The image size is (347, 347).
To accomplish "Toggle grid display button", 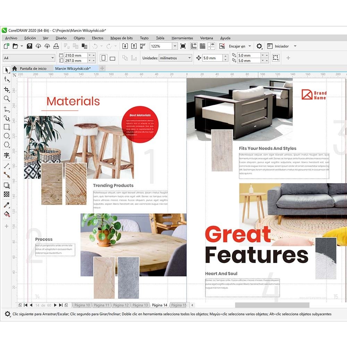I will coord(203,46).
